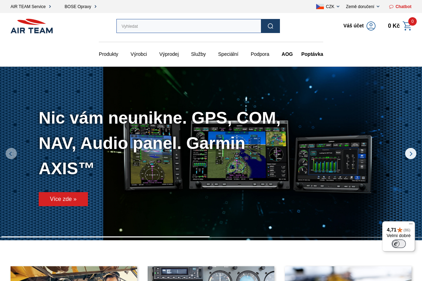Go to next banner slide arrow
Viewport: 422px width, 281px height.
pos(411,153)
